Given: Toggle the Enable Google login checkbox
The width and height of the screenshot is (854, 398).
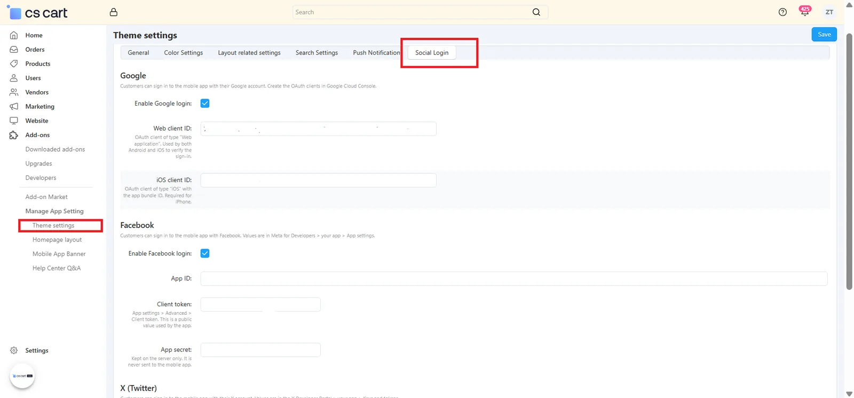Looking at the screenshot, I should point(205,104).
